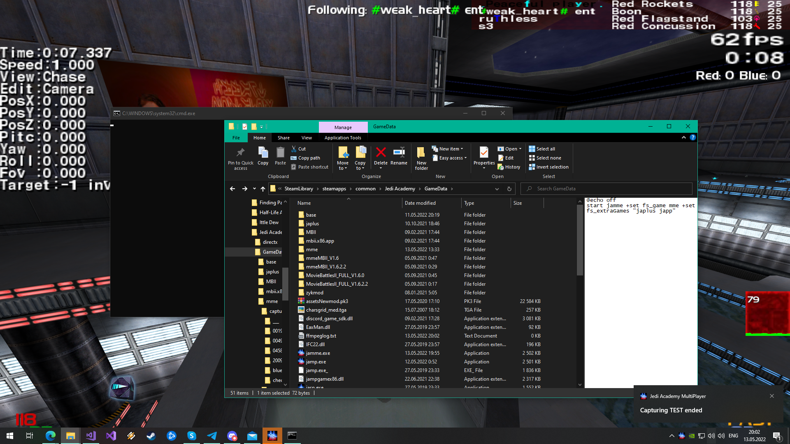This screenshot has height=444, width=790.
Task: Choose Paste shortcut in ribbon
Action: tap(310, 167)
